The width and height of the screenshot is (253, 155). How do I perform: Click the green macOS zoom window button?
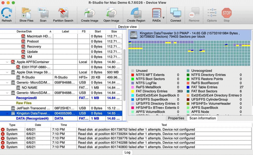tap(13, 3)
